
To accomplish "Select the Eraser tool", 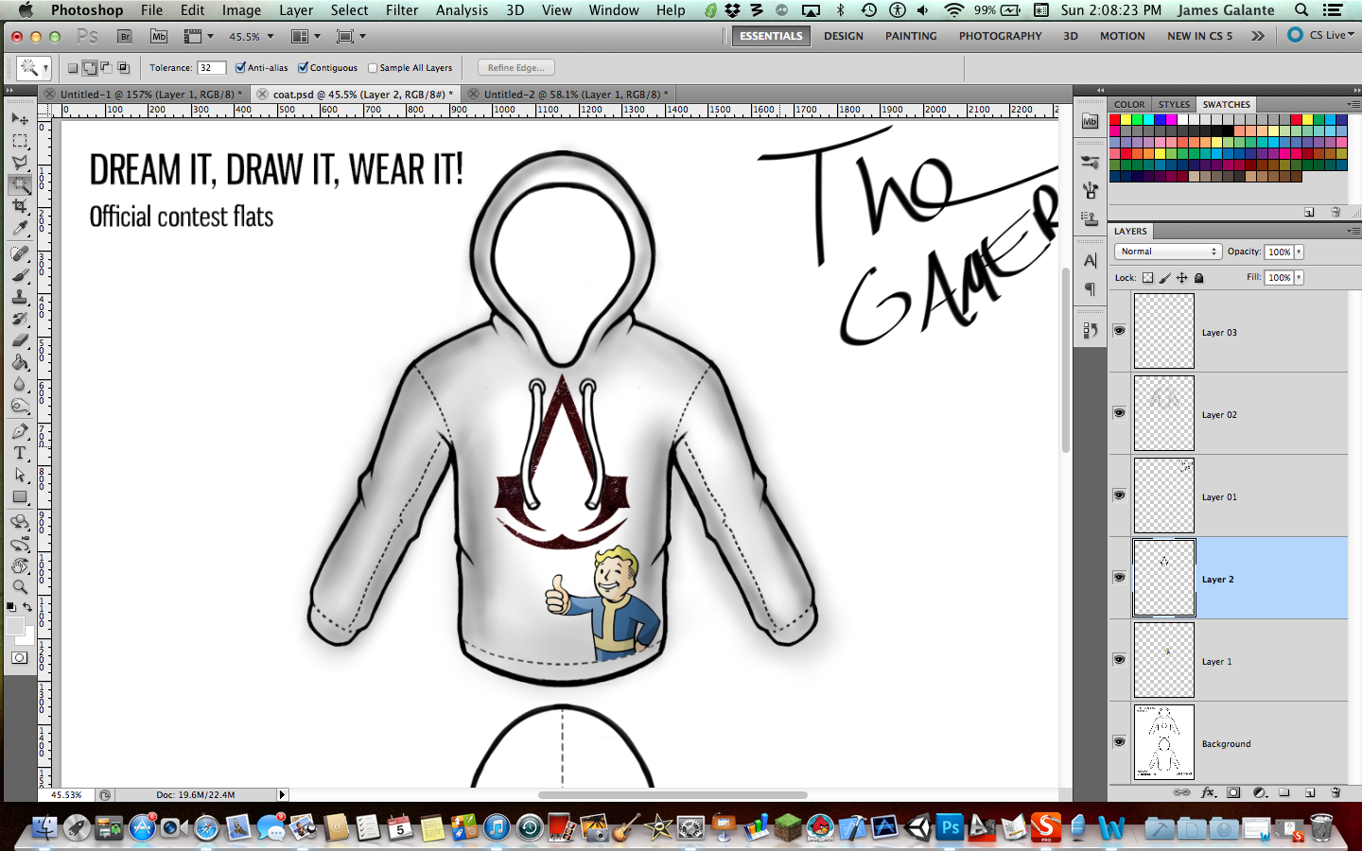I will 20,340.
